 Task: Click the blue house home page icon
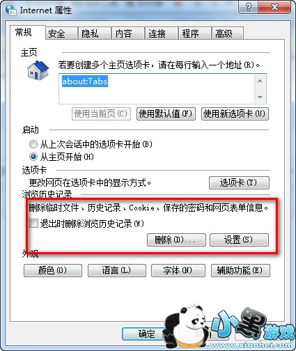38,70
